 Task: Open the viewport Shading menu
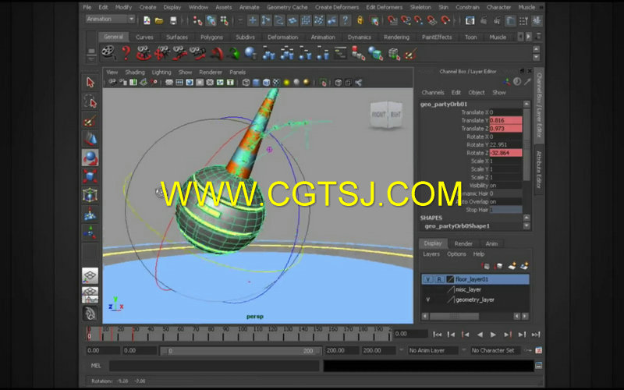click(x=135, y=72)
